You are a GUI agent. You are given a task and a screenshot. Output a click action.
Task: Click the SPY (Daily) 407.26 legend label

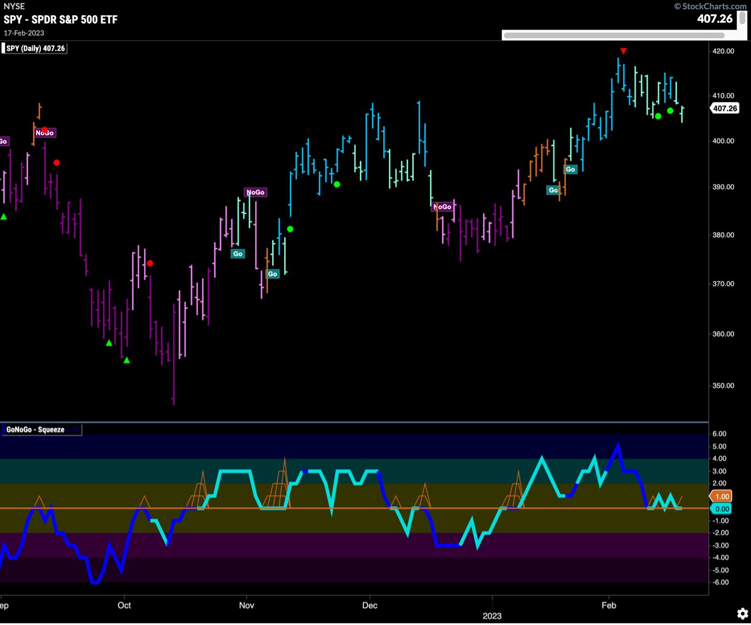pos(35,48)
